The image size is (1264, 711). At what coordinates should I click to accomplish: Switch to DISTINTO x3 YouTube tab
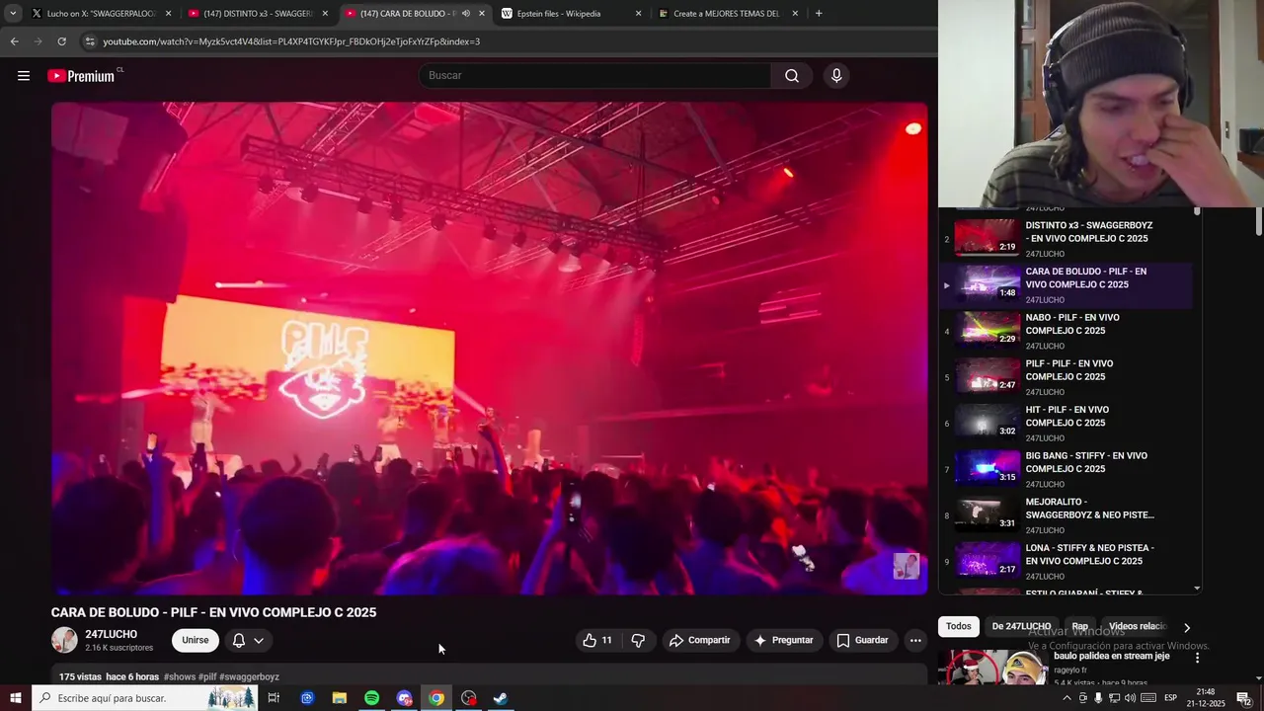coord(258,14)
